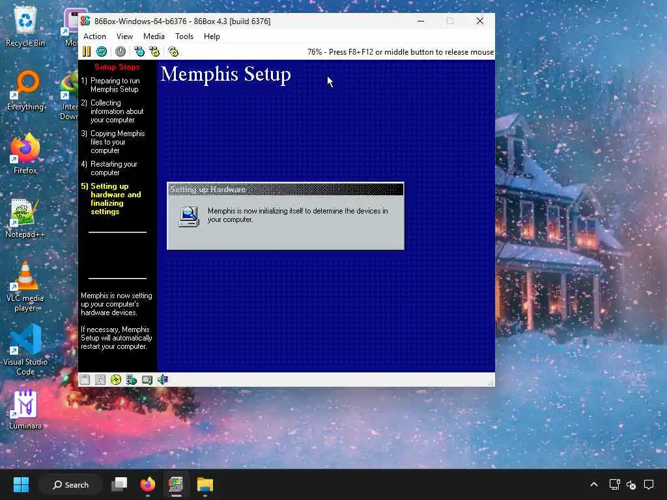Open File Explorer from the taskbar

[205, 484]
